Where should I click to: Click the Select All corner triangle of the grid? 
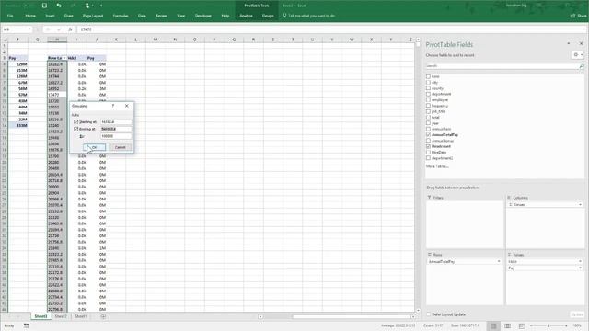pos(5,40)
